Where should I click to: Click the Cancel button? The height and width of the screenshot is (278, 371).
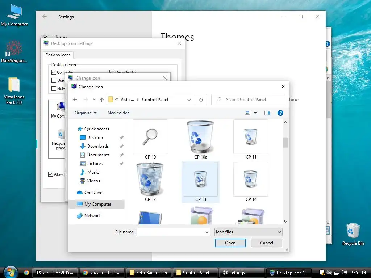coord(266,243)
